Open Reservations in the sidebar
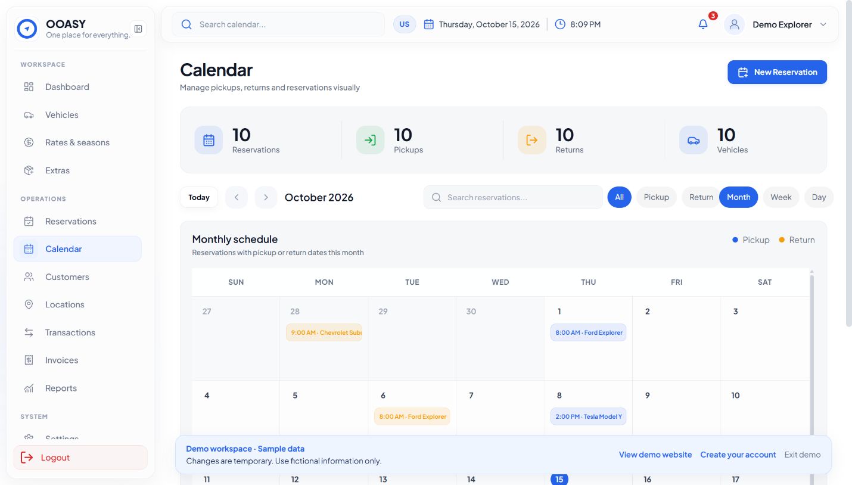 click(x=77, y=221)
